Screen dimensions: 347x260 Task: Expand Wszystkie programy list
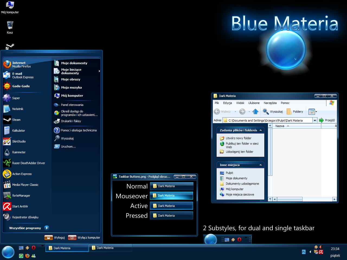(29, 228)
